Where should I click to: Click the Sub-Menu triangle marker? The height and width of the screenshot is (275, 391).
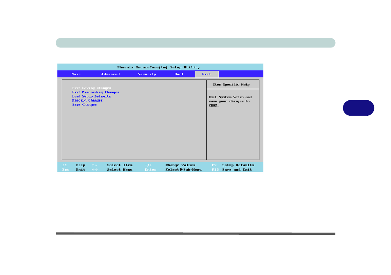click(181, 169)
